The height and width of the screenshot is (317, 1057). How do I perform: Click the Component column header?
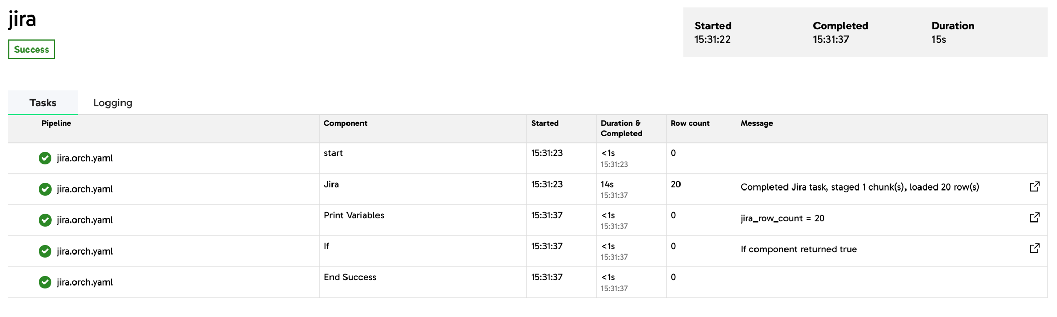point(345,123)
